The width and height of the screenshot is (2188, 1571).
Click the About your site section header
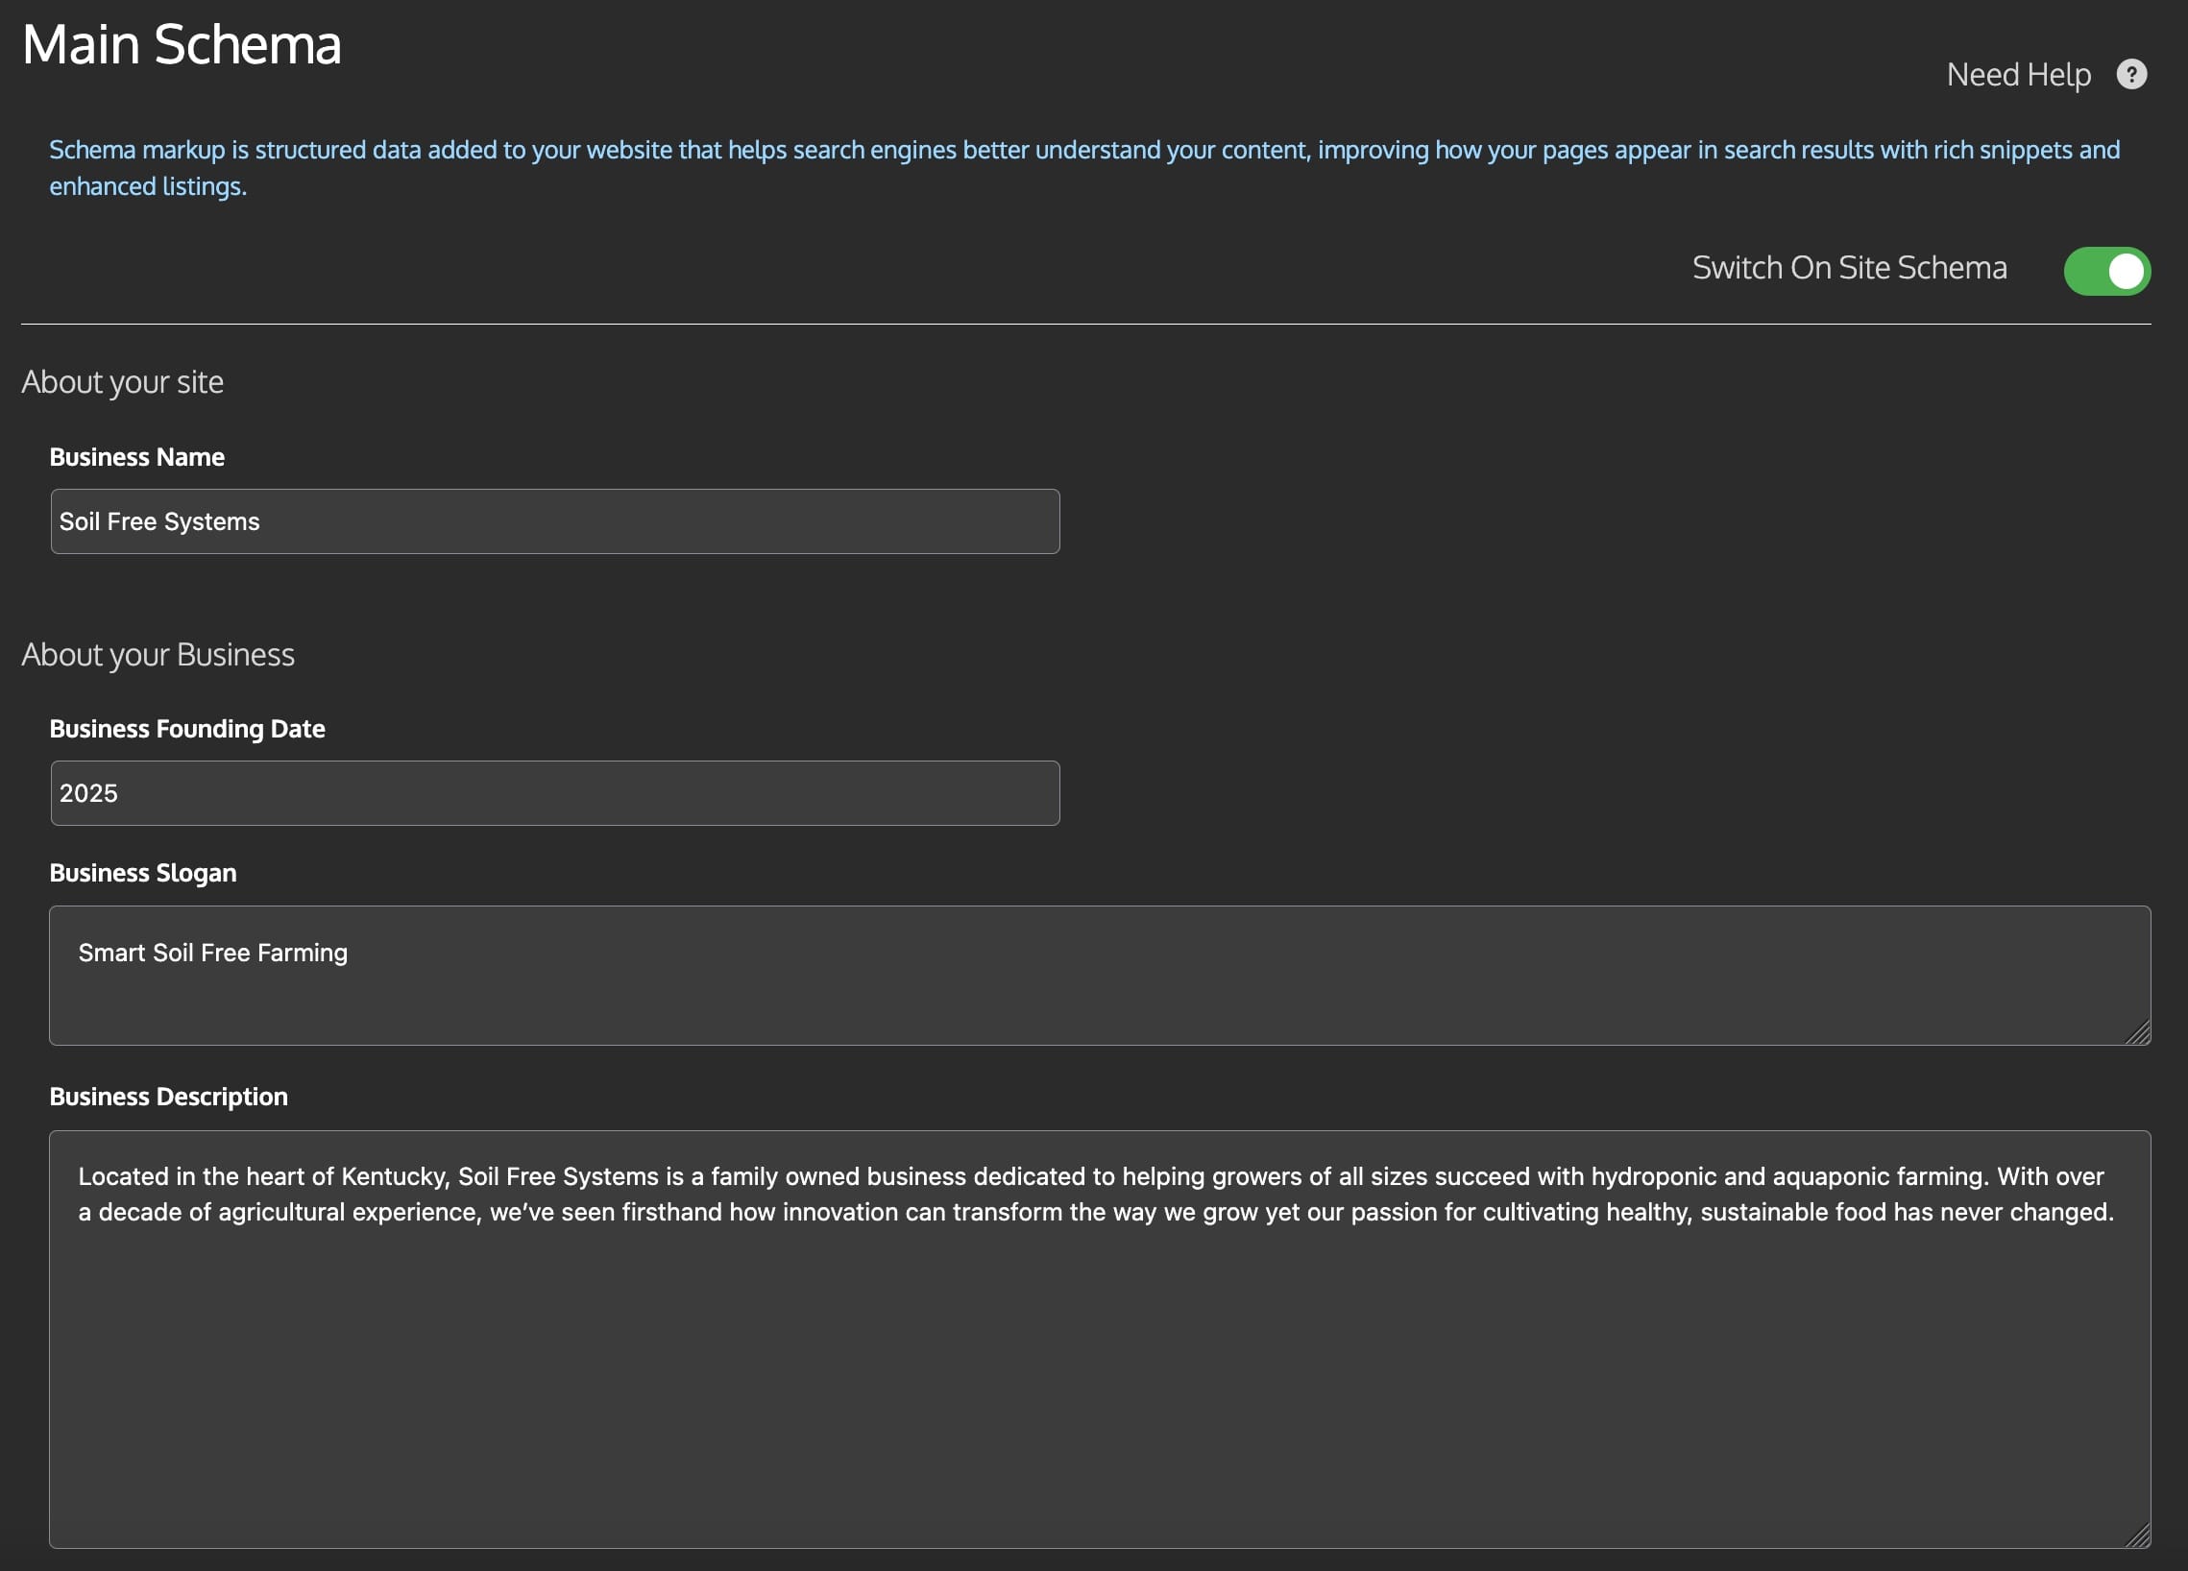124,382
